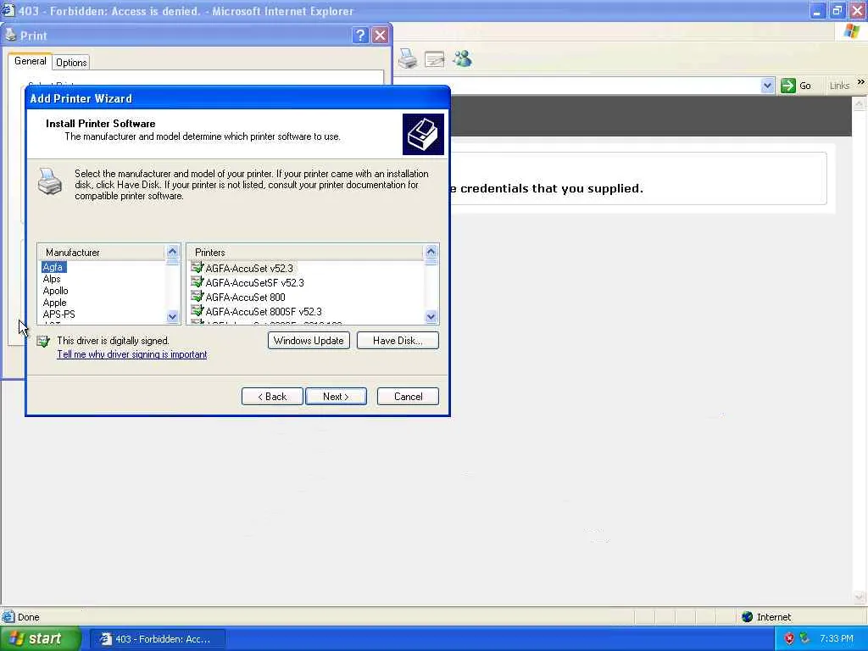Click the Print icon in IE toolbar
868x651 pixels.
408,58
